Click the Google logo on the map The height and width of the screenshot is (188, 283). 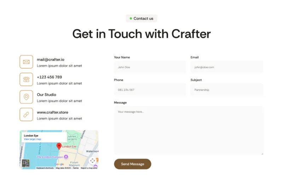click(x=59, y=164)
